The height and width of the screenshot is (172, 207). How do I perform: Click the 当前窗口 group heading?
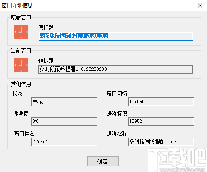[21, 50]
